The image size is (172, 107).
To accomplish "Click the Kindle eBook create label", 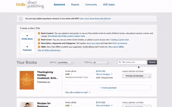I will [27, 39].
